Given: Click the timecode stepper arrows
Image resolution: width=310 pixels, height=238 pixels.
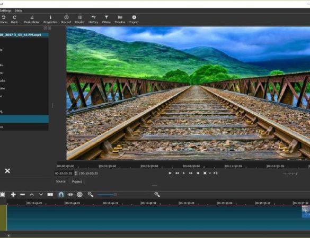Looking at the screenshot, I should (76, 173).
